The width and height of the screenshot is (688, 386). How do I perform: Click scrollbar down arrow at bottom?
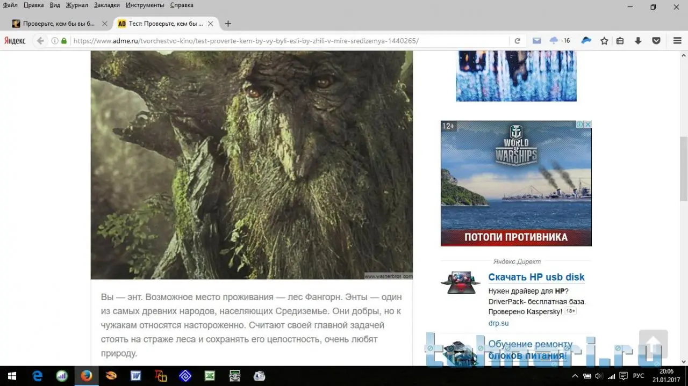coord(684,362)
